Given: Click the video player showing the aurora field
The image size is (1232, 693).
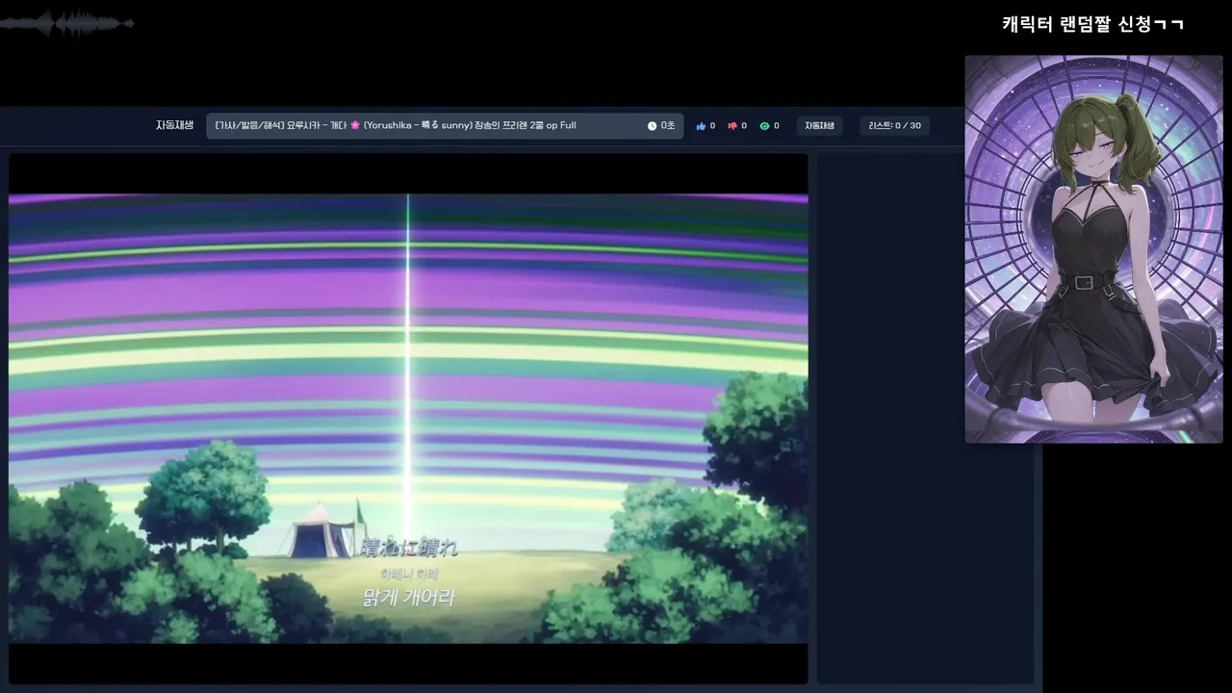Looking at the screenshot, I should [408, 419].
